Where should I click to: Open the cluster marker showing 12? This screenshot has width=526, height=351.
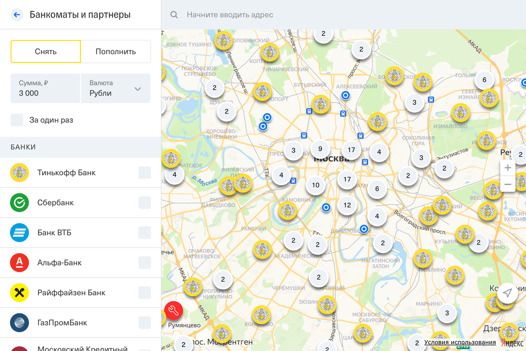(x=347, y=205)
